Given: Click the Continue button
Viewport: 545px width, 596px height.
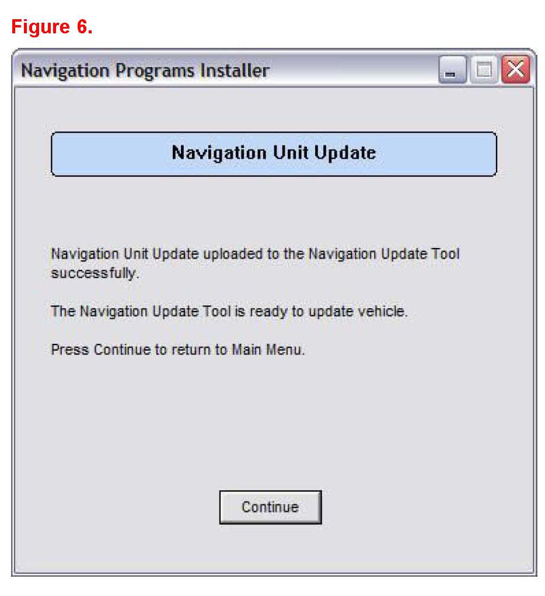Looking at the screenshot, I should tap(270, 507).
